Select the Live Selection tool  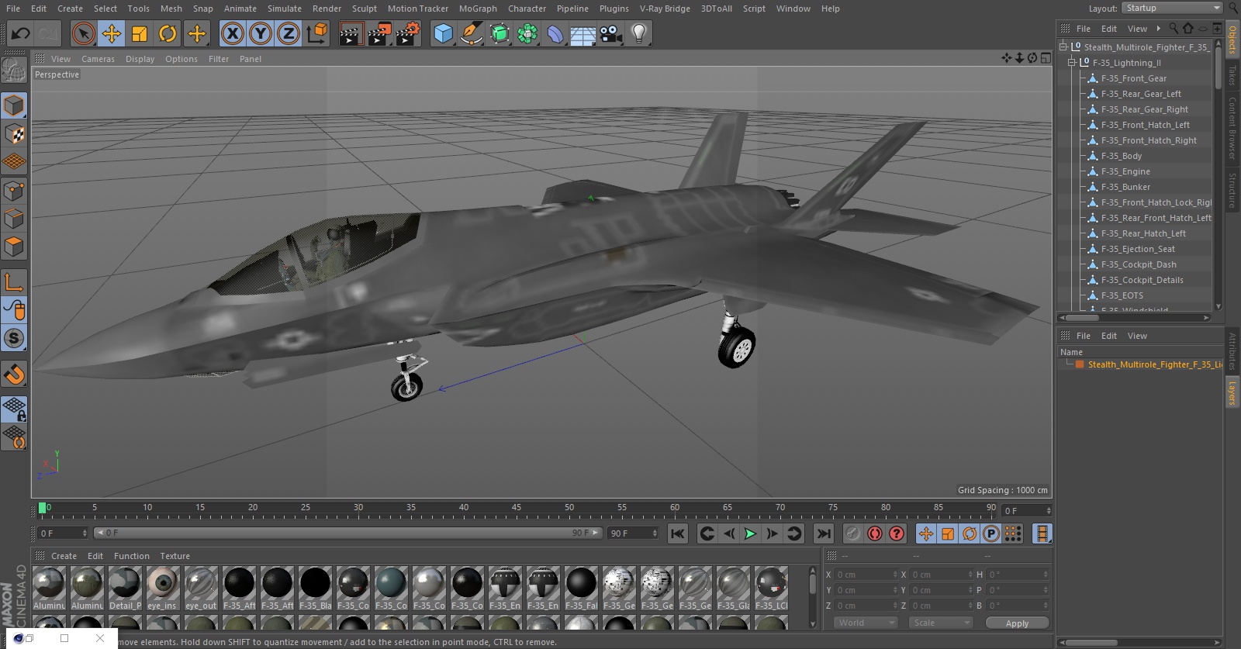point(84,33)
